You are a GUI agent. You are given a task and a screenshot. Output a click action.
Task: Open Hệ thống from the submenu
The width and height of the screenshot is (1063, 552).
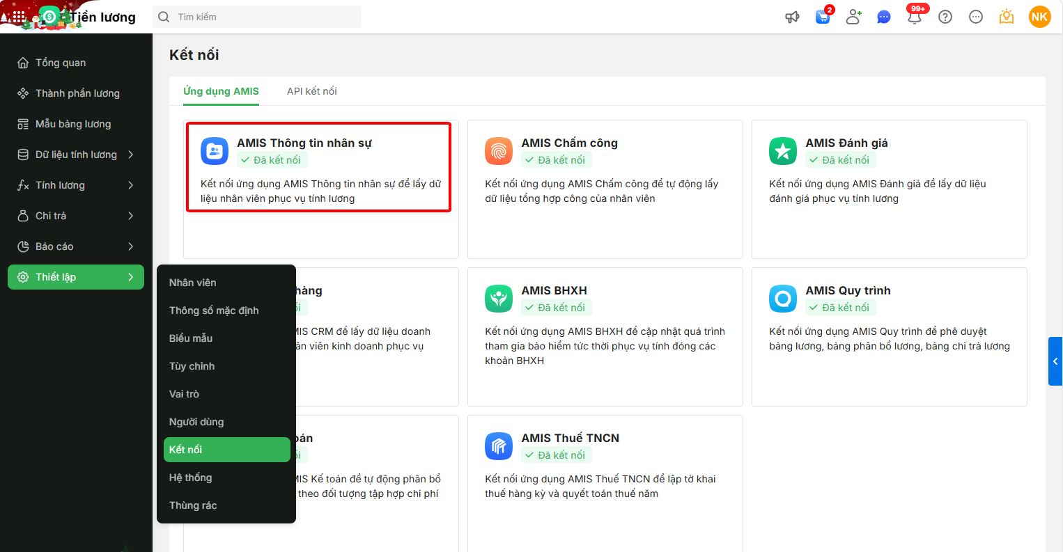coord(227,478)
